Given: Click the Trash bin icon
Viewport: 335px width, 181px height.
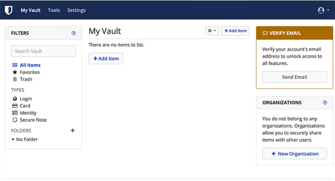Looking at the screenshot, I should pyautogui.click(x=15, y=79).
